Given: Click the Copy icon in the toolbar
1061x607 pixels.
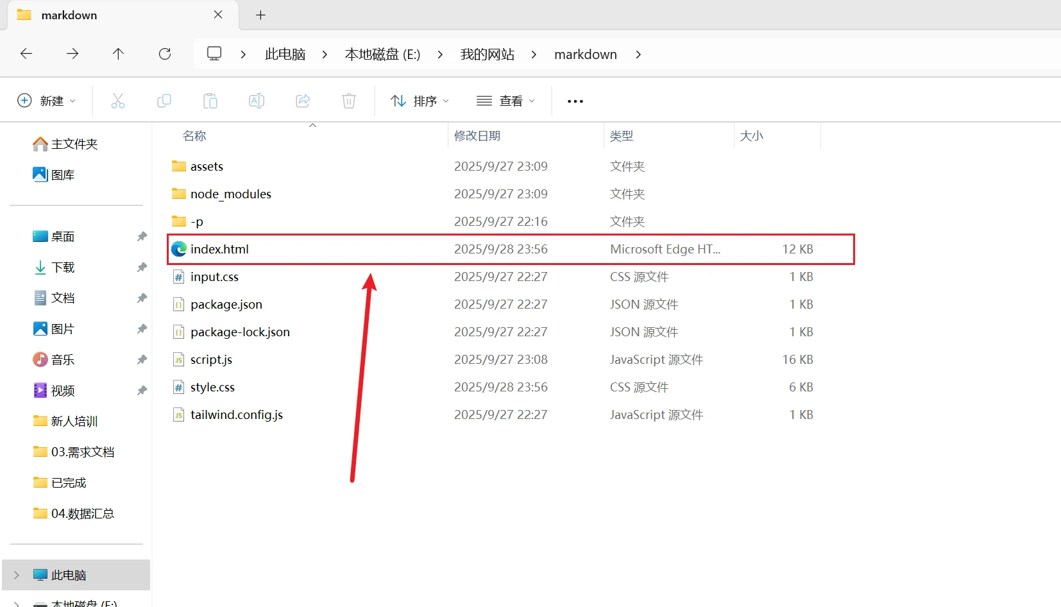Looking at the screenshot, I should point(164,100).
